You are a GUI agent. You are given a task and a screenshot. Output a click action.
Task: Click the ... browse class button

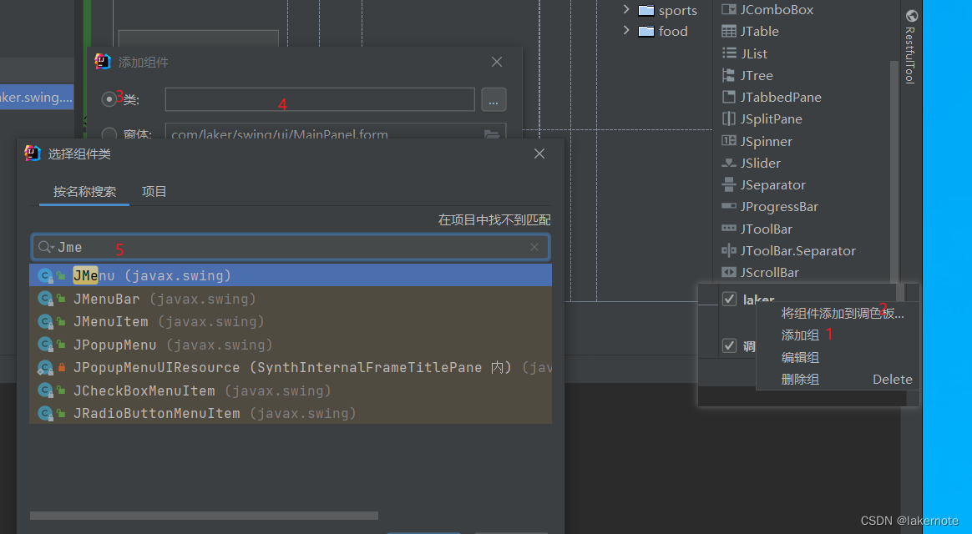tap(494, 99)
